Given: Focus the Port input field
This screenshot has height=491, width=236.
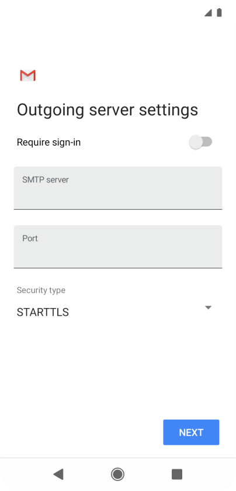Looking at the screenshot, I should 118,247.
